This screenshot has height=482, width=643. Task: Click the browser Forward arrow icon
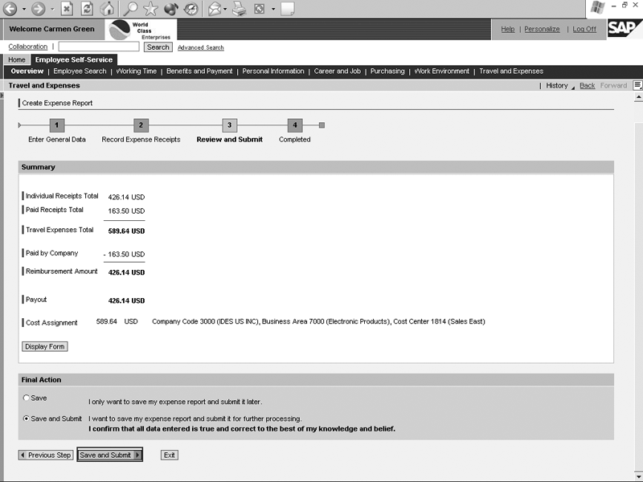pos(38,8)
